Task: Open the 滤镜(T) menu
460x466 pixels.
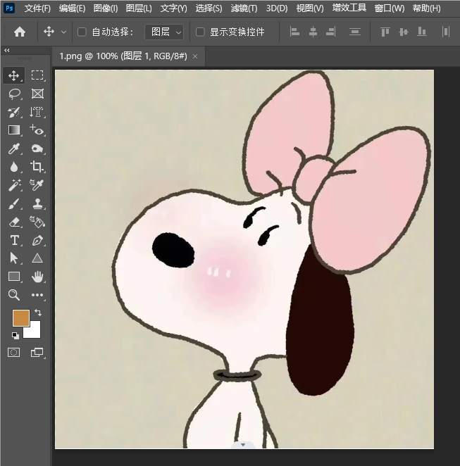Action: (244, 8)
